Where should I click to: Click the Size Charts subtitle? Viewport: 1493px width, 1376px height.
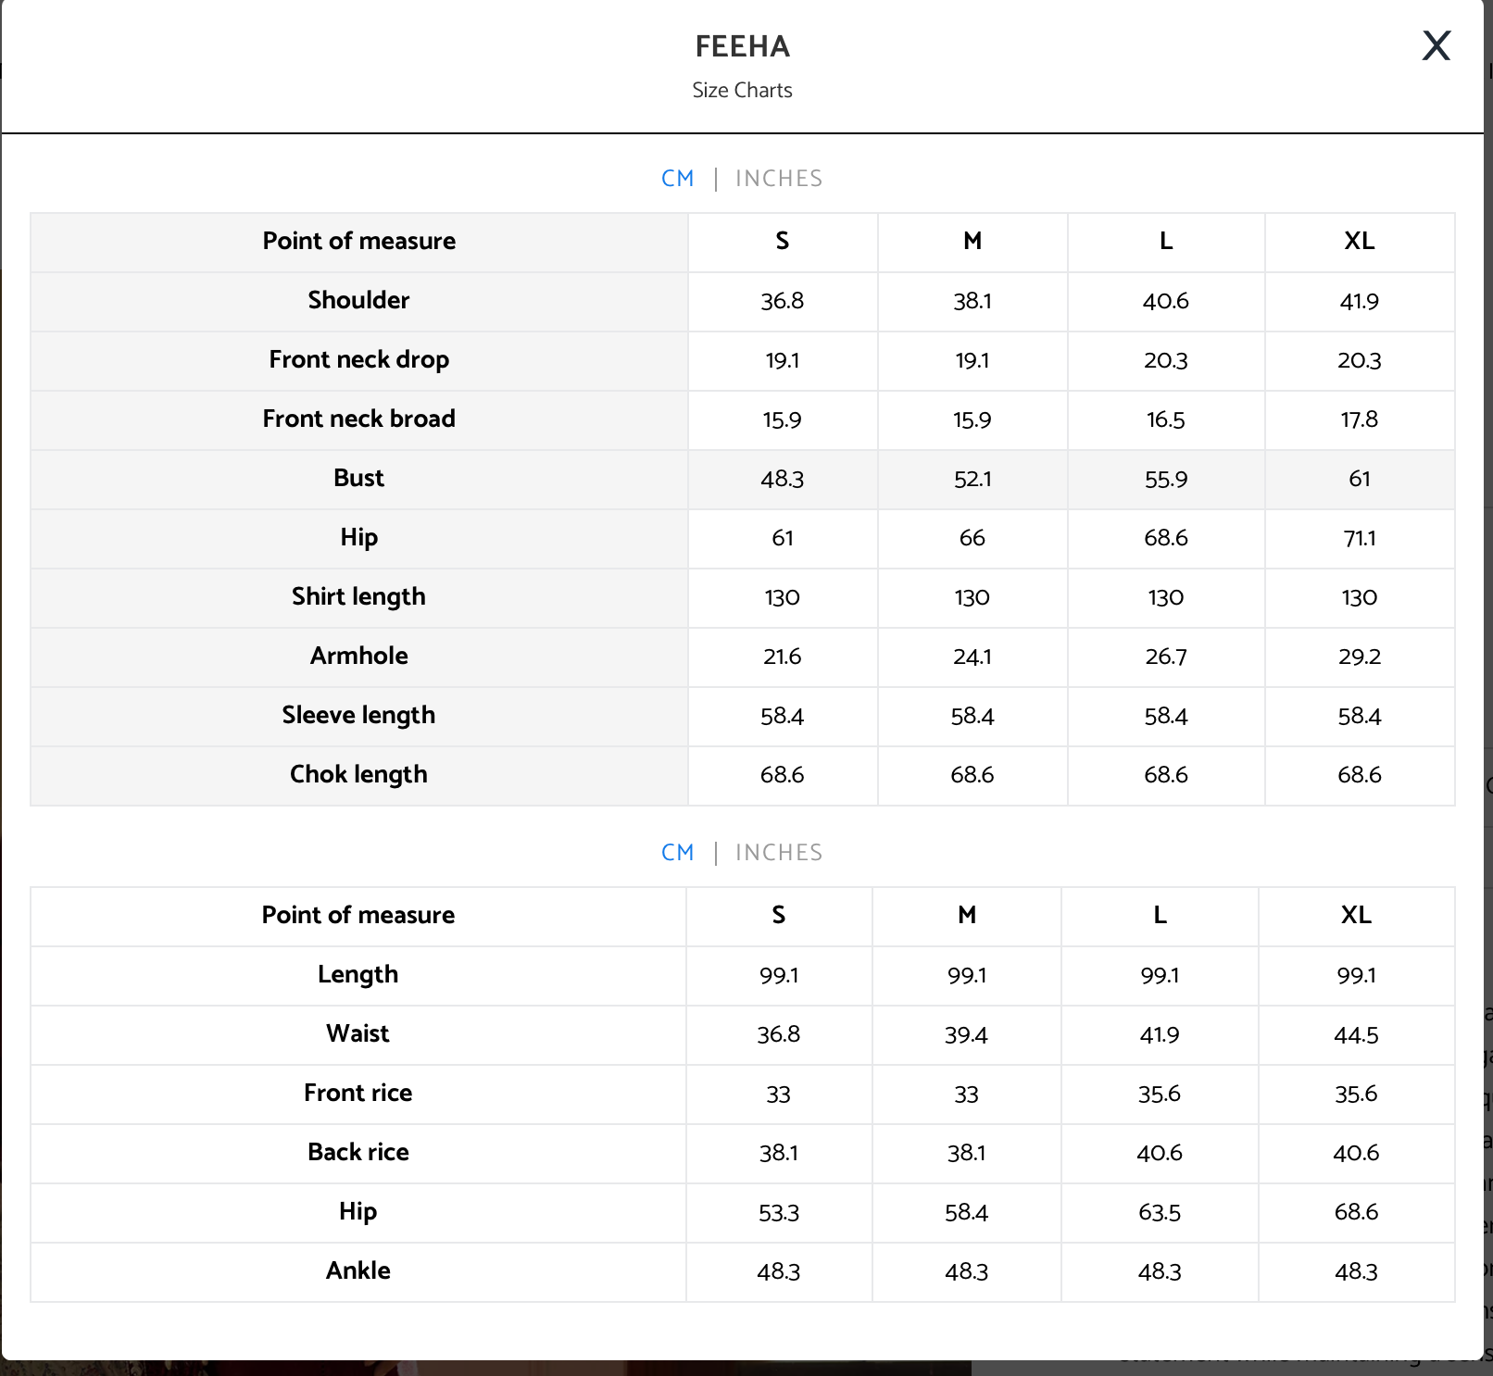click(742, 91)
